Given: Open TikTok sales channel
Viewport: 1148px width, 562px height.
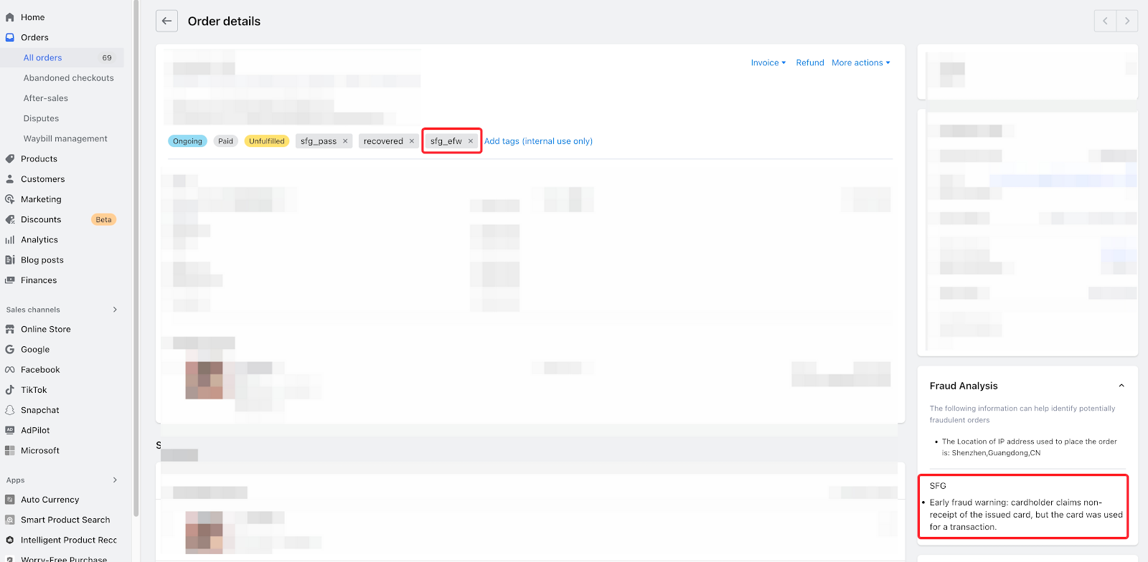Looking at the screenshot, I should 34,390.
